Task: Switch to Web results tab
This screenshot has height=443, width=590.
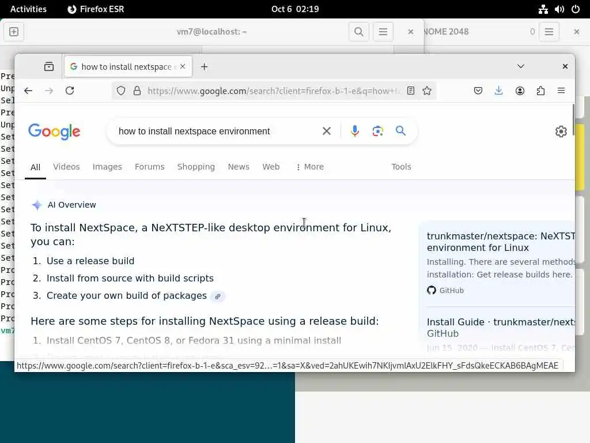Action: point(271,167)
